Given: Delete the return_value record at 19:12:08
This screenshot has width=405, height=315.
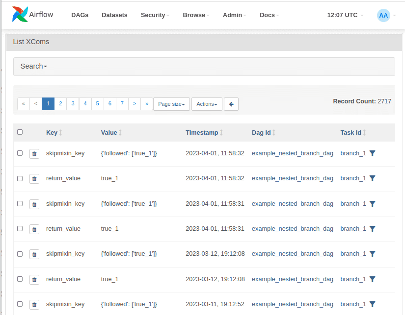Looking at the screenshot, I should pyautogui.click(x=34, y=279).
